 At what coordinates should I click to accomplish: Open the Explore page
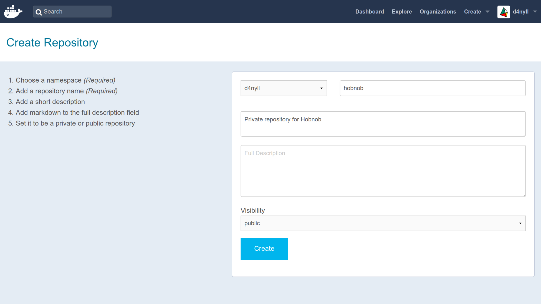point(401,12)
